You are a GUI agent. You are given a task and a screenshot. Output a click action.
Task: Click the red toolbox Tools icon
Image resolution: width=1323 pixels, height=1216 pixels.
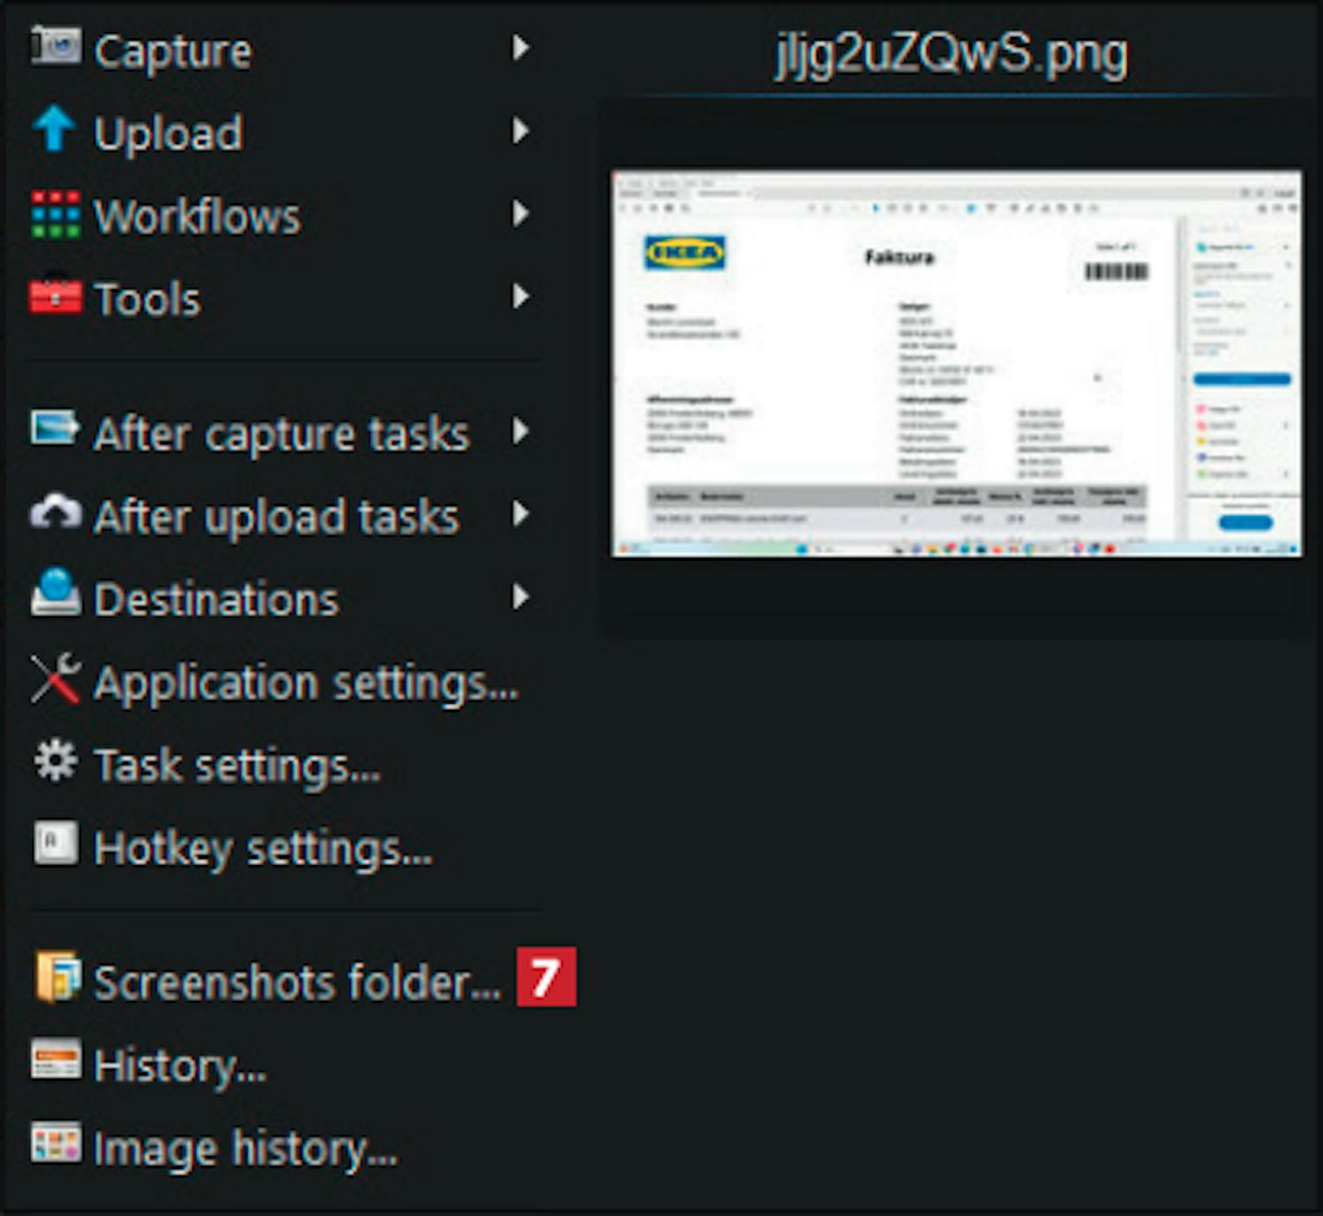tap(56, 296)
